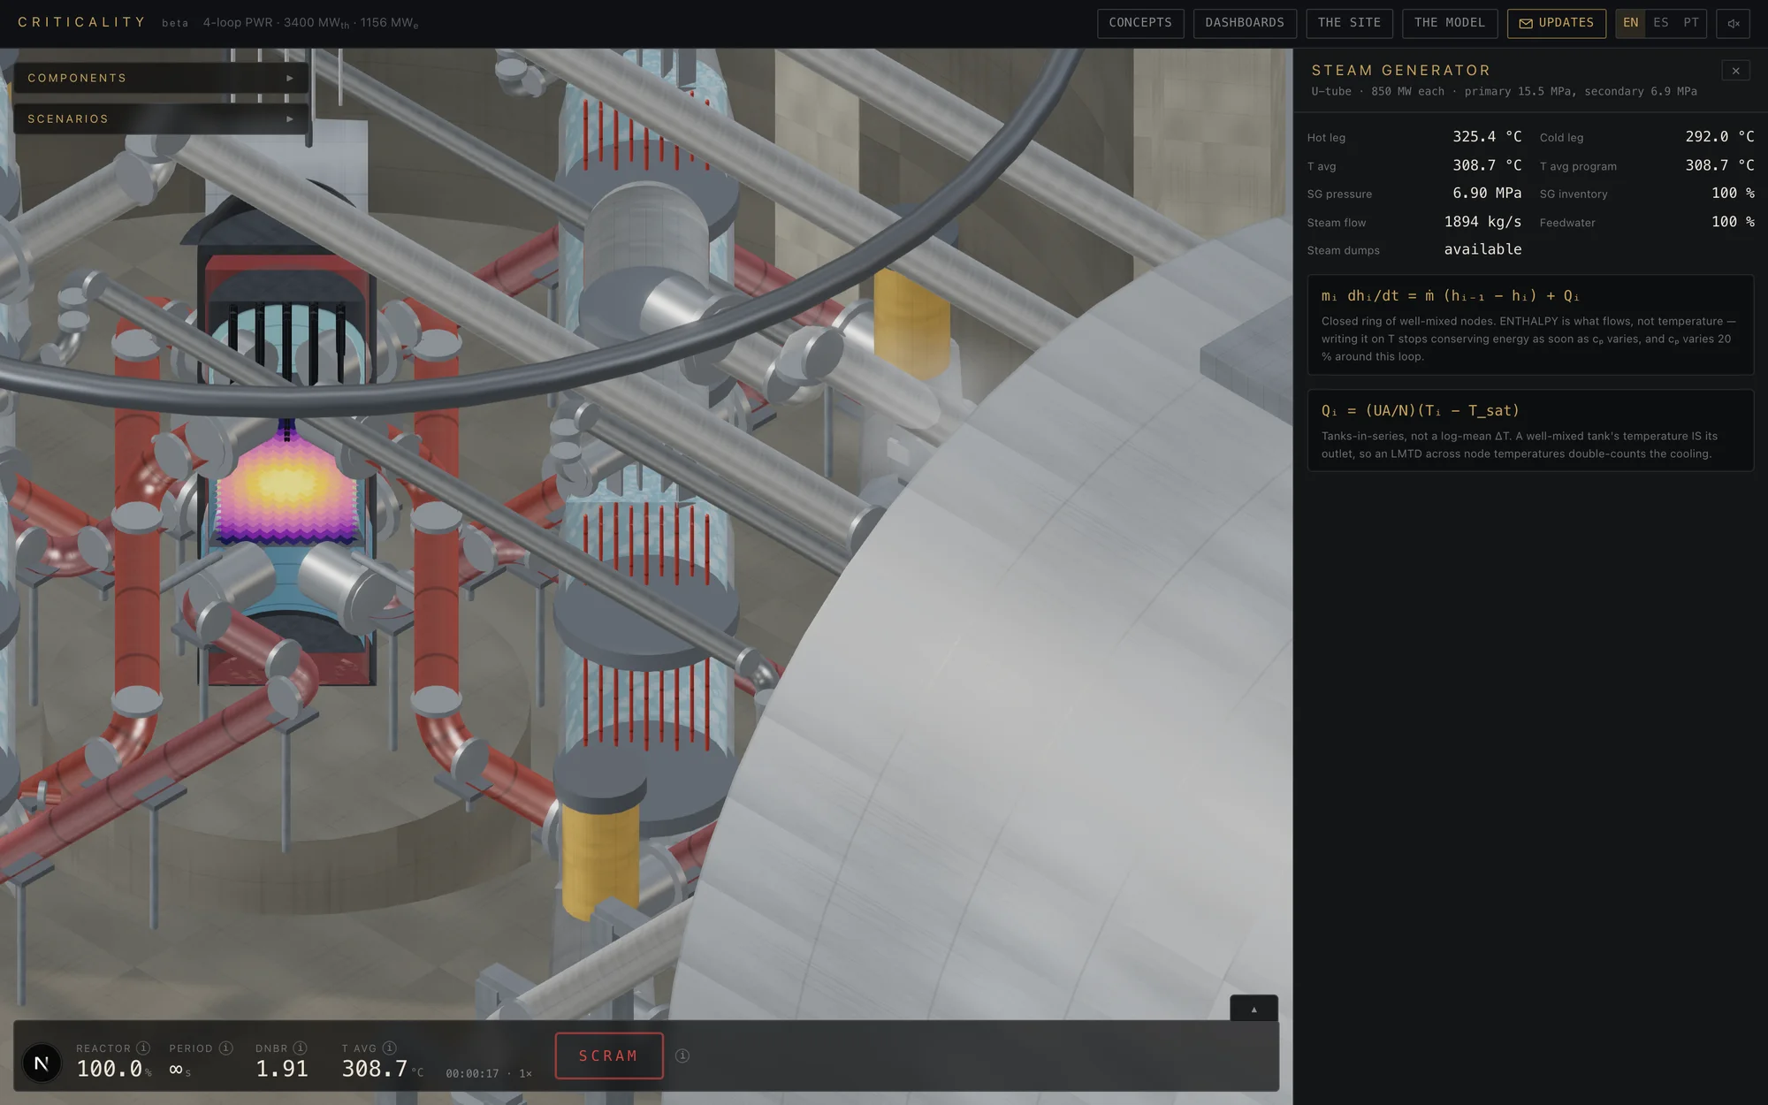The height and width of the screenshot is (1105, 1768).
Task: Open the CONCEPTS section
Action: [x=1140, y=23]
